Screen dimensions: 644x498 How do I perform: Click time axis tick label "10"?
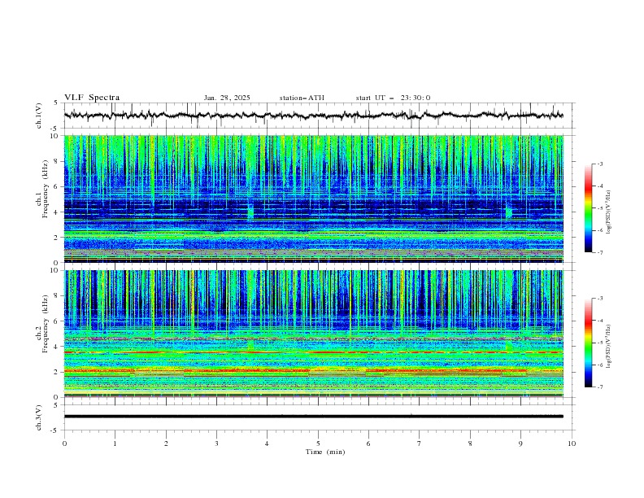pos(572,443)
